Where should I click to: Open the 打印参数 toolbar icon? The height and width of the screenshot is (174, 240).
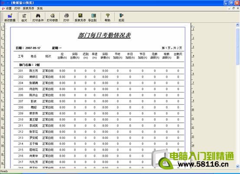[53, 17]
